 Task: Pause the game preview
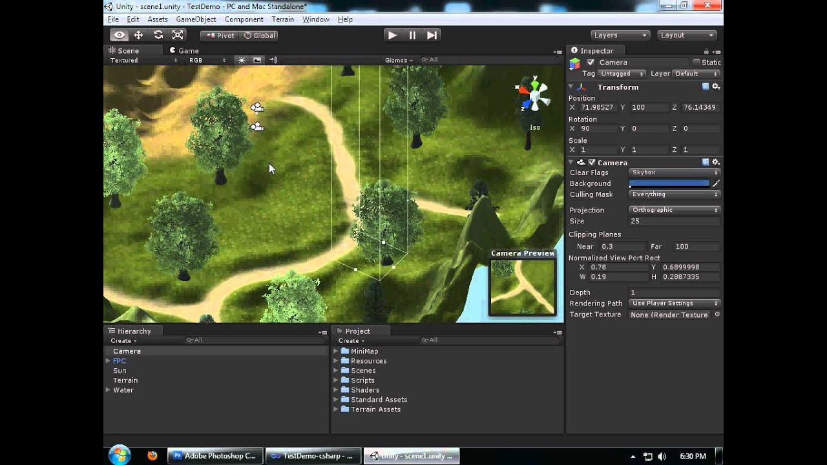412,36
